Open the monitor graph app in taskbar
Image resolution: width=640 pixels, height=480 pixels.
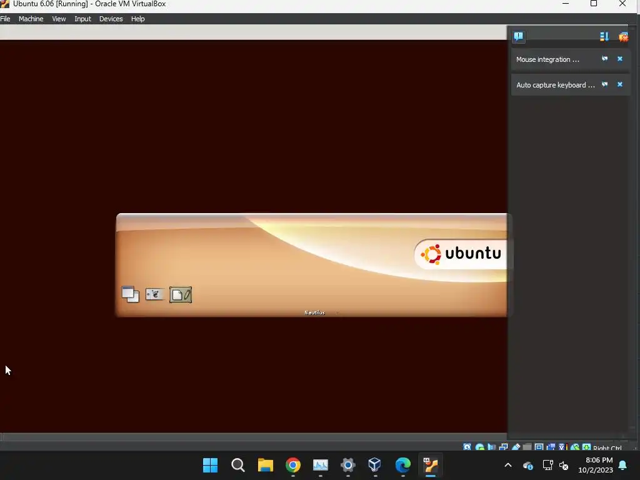click(321, 465)
